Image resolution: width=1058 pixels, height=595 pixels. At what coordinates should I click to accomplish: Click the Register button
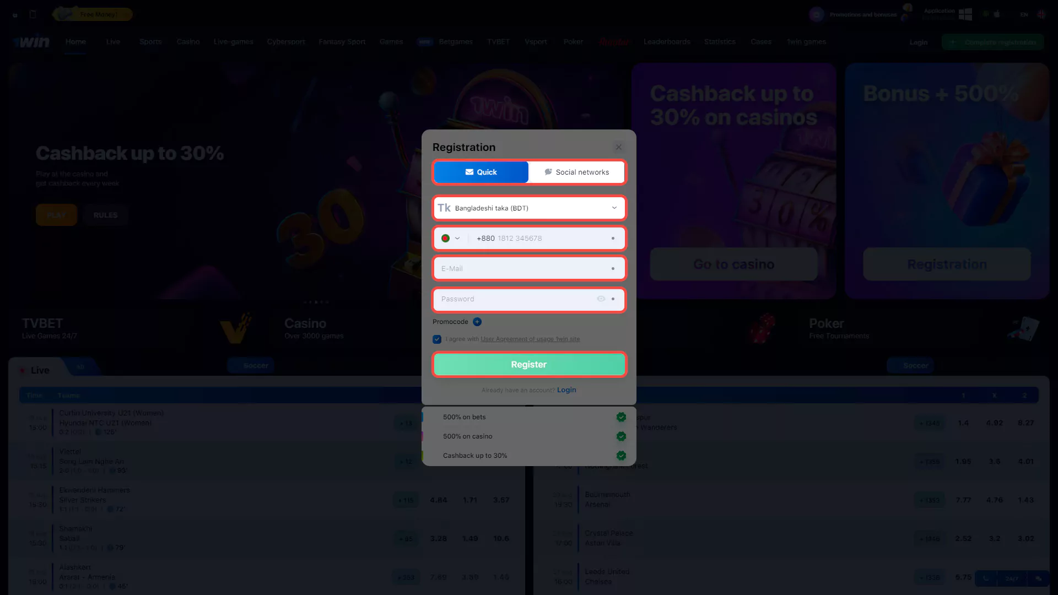pyautogui.click(x=528, y=364)
